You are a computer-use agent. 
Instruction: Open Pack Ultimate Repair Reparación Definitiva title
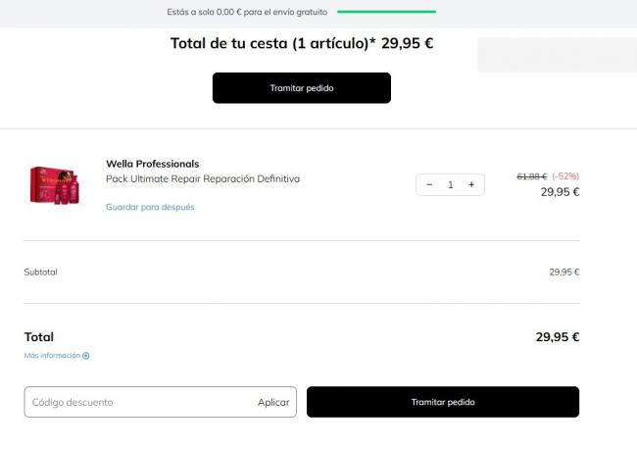(203, 179)
